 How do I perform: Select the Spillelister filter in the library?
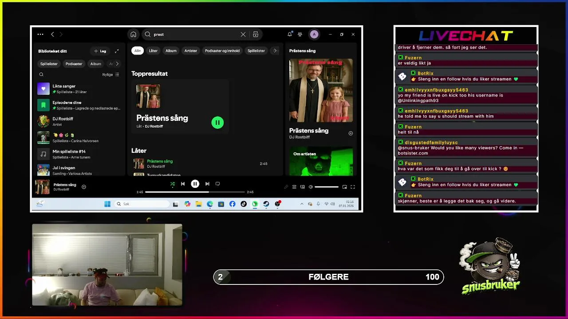tap(49, 64)
